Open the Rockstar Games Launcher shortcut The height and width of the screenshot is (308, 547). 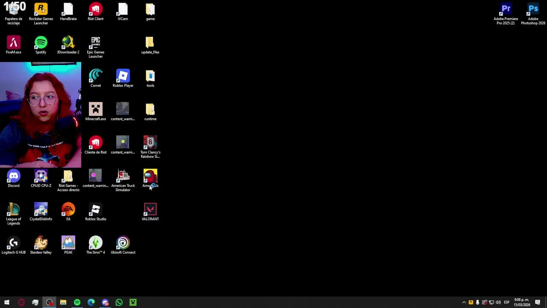pos(41,14)
